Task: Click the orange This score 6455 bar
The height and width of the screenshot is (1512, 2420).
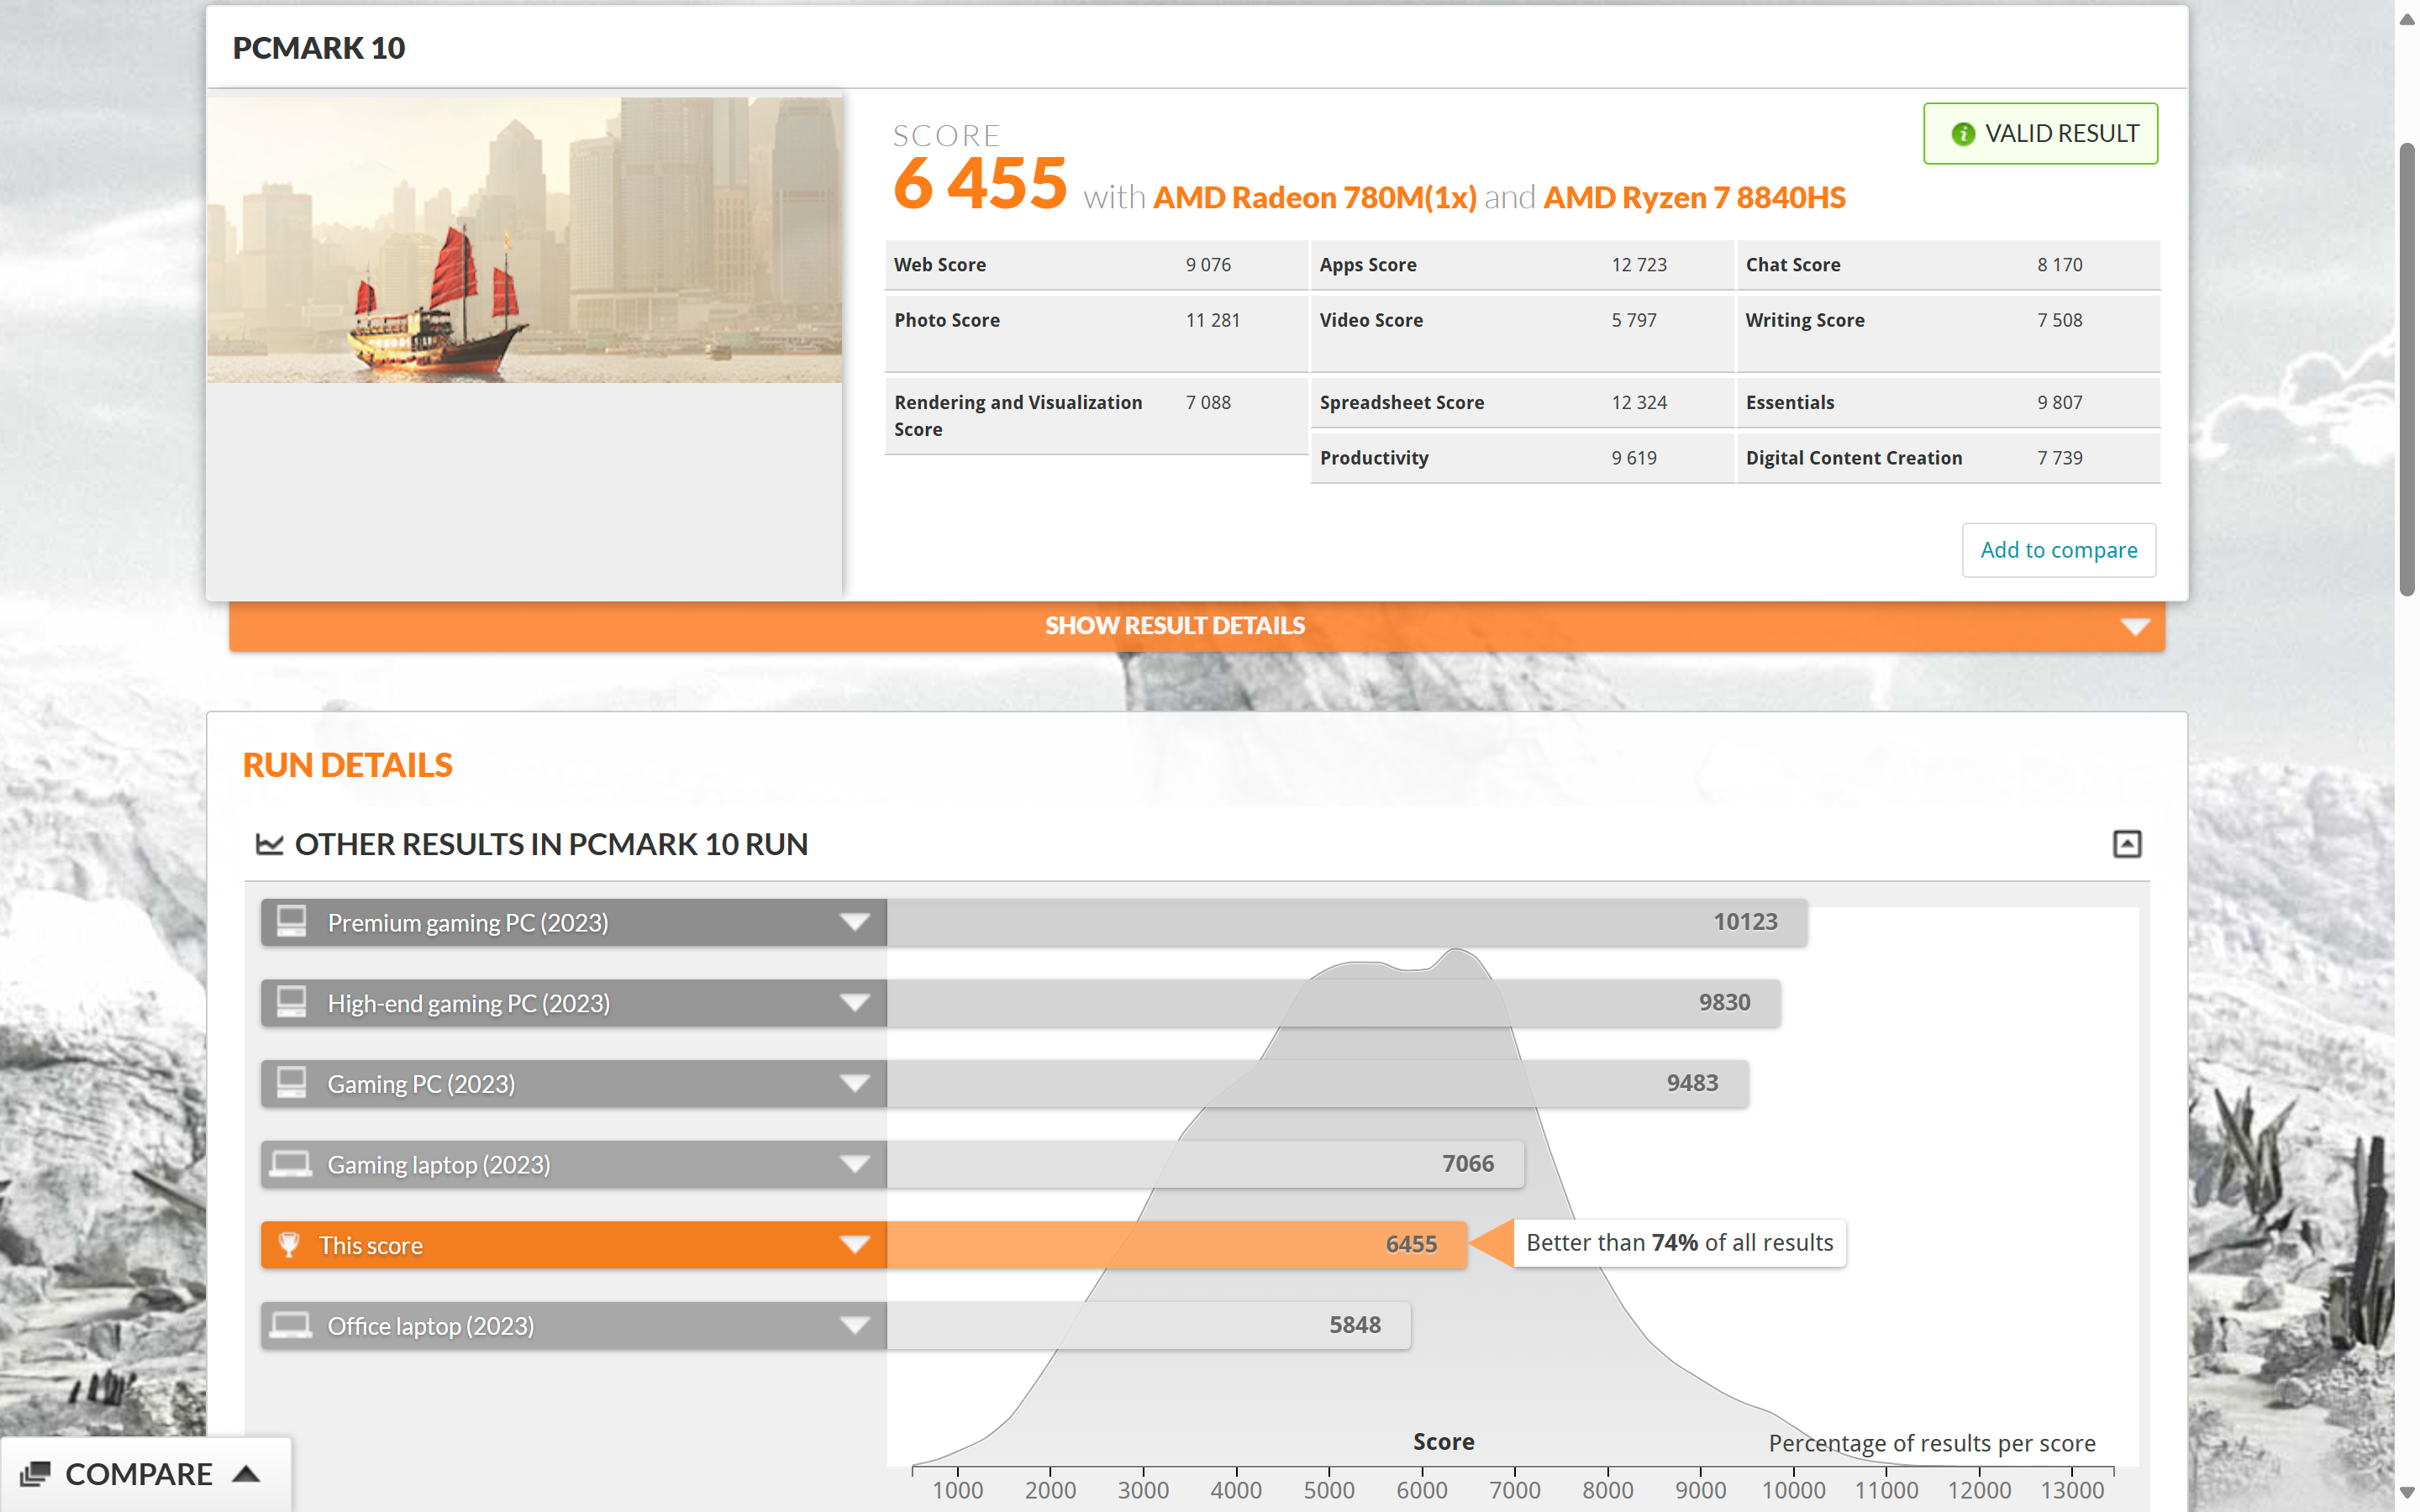Action: [1177, 1245]
